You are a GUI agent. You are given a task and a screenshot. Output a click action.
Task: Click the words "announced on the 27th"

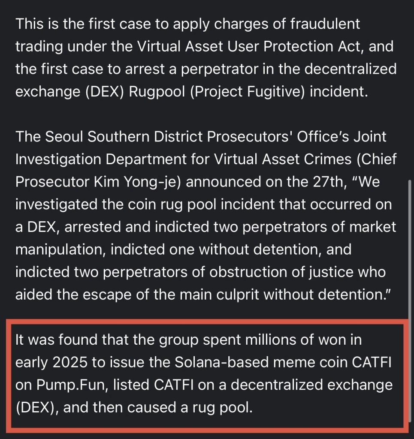(x=265, y=182)
